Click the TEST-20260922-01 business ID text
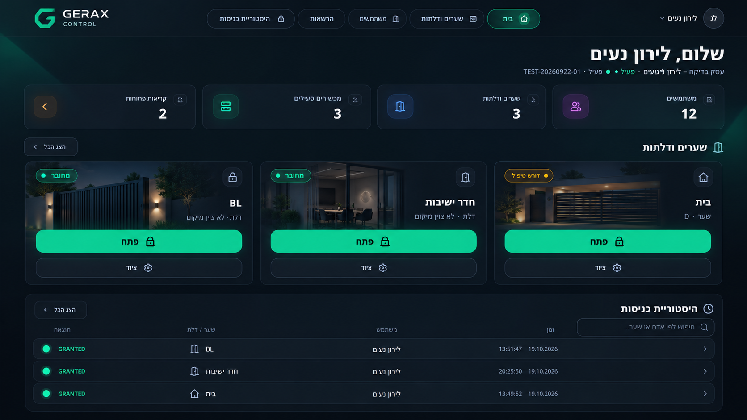Screen dimensions: 747x420 click(x=552, y=71)
